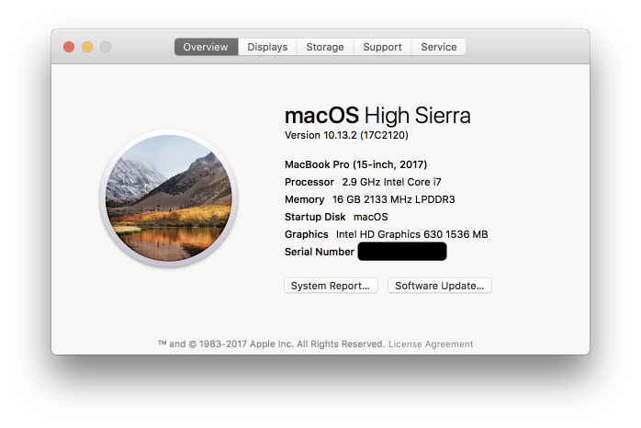Screen dimensions: 641x428
Task: Click the Startup Disk macOS line
Action: coord(336,217)
